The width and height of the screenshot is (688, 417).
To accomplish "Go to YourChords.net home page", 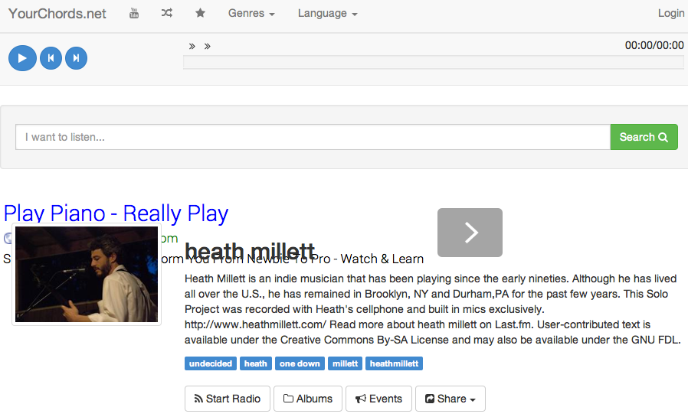I will [x=57, y=14].
